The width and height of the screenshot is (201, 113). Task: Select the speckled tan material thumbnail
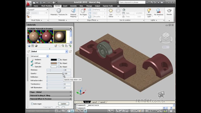34,37
